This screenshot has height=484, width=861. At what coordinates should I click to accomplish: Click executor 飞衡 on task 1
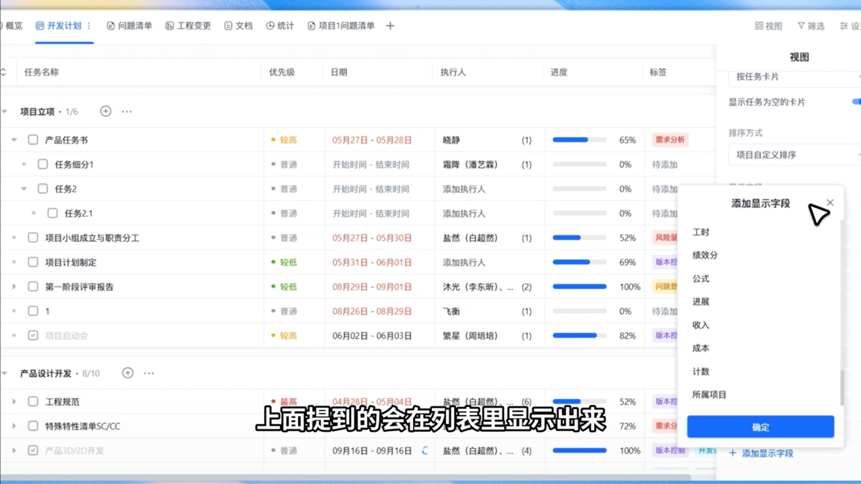click(x=451, y=311)
